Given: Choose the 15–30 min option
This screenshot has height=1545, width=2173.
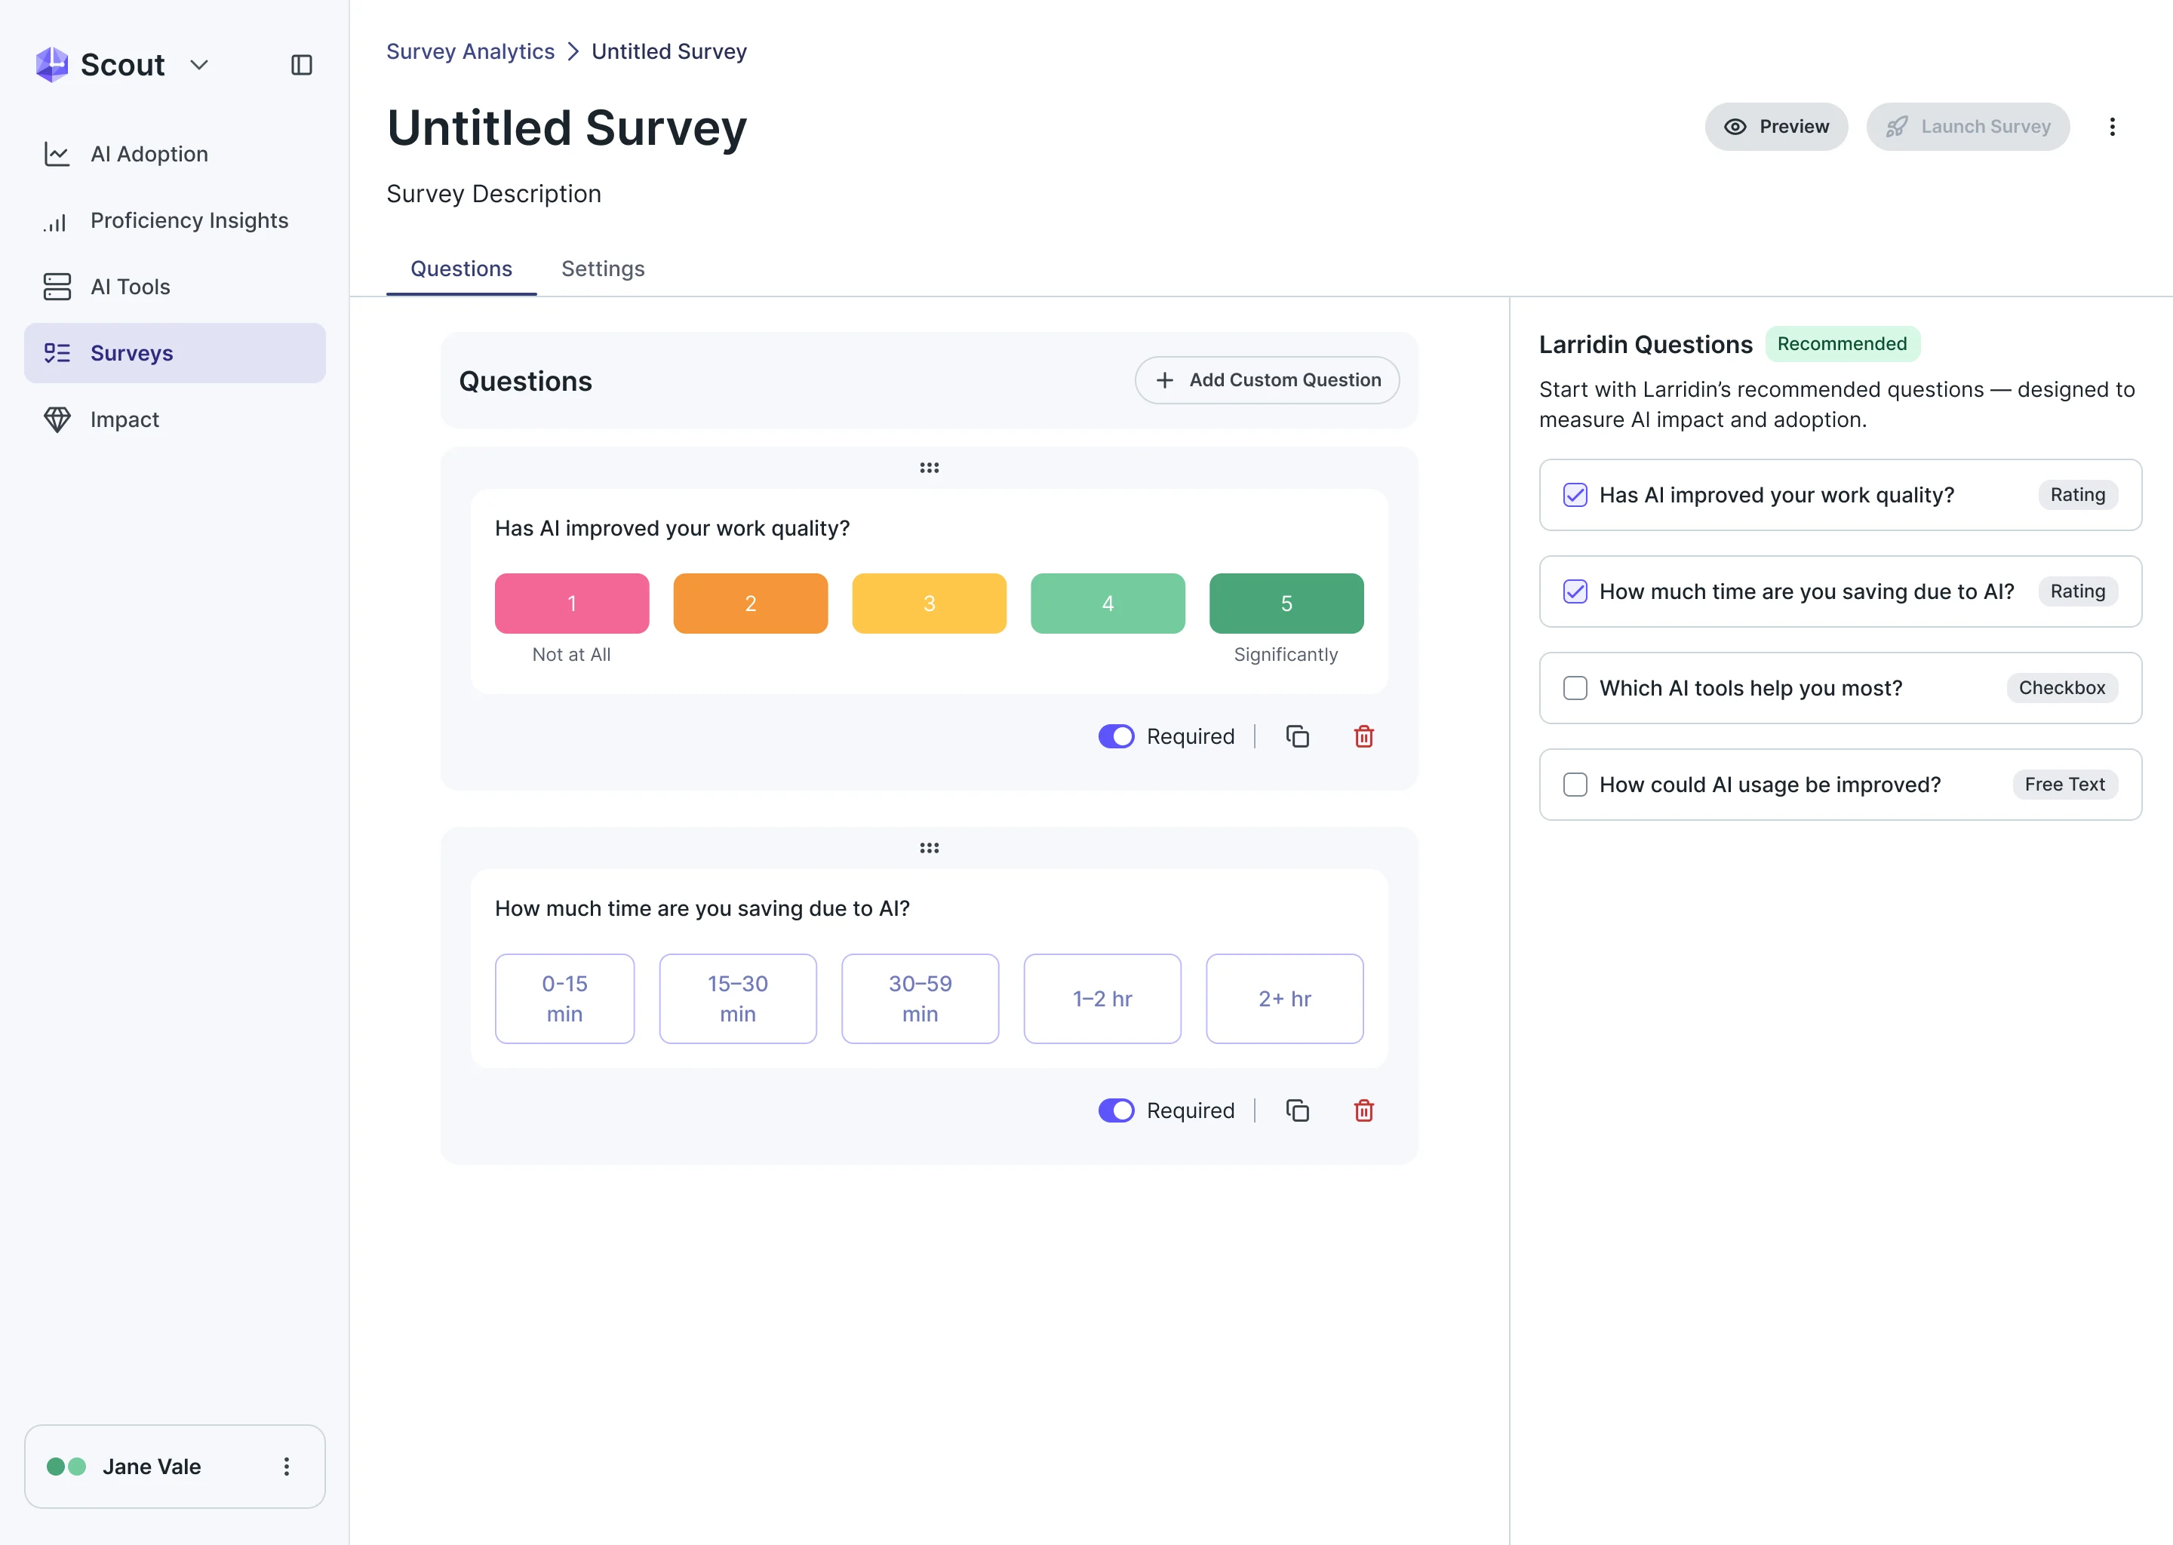Looking at the screenshot, I should [737, 999].
